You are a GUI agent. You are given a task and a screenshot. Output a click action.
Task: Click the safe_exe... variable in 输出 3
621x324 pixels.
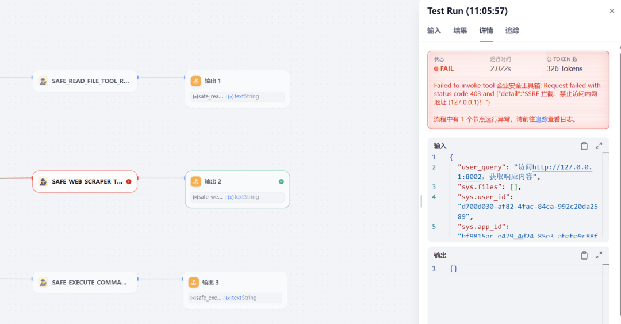tap(206, 298)
